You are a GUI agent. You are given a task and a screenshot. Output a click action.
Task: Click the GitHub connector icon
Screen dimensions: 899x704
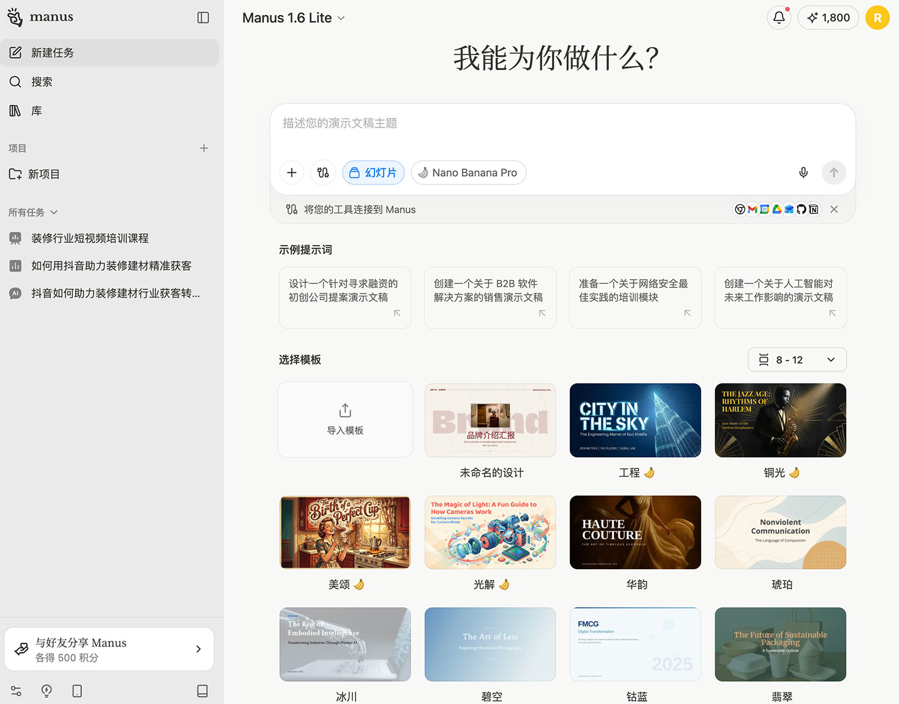[x=801, y=209]
